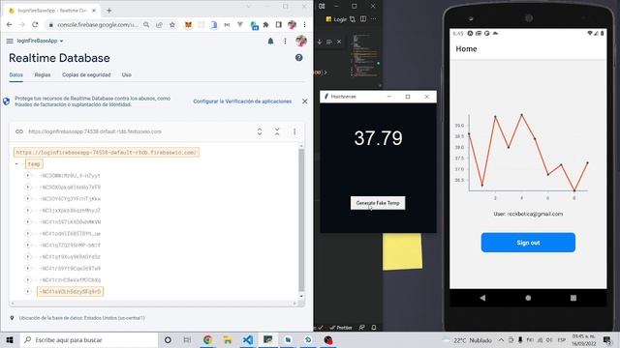This screenshot has width=620, height=348.
Task: Open a new Chrome tab
Action: (x=109, y=11)
